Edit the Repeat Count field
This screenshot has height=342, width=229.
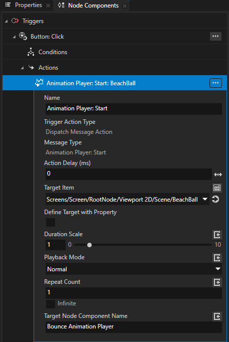[134, 293]
